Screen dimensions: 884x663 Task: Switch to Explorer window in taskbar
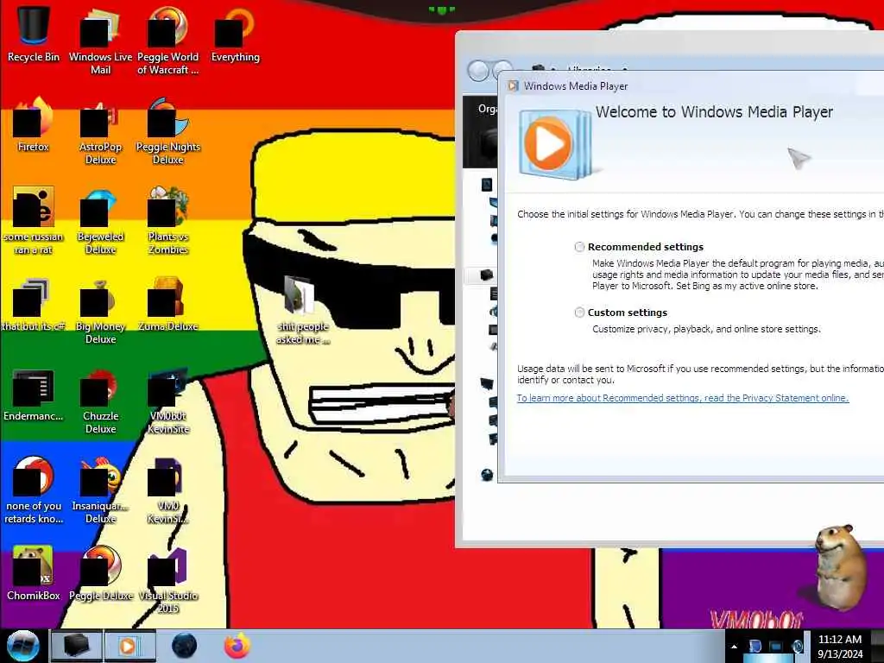click(77, 646)
